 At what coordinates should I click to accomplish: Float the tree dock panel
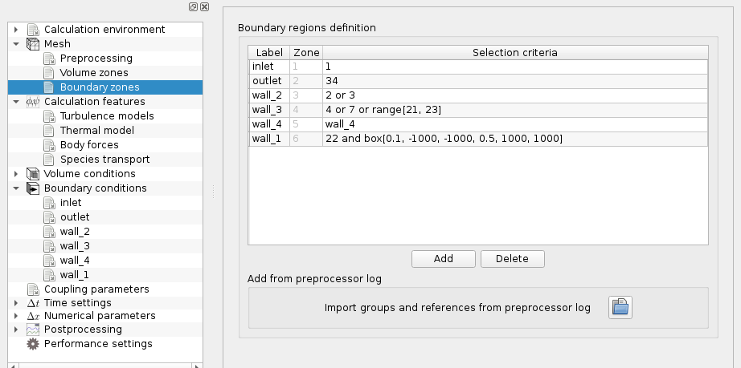pyautogui.click(x=193, y=6)
